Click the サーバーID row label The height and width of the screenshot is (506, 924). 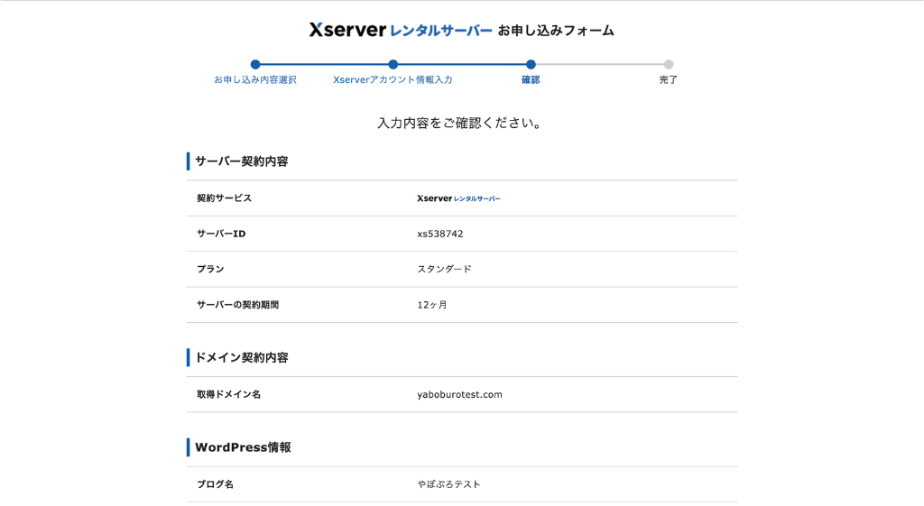[221, 234]
